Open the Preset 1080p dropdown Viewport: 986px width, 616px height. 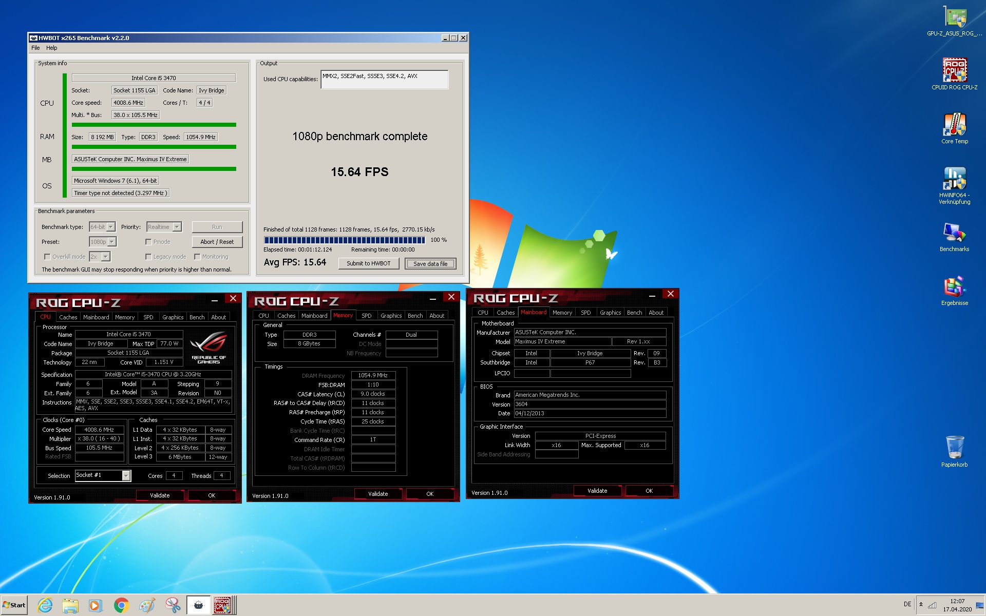pos(112,242)
